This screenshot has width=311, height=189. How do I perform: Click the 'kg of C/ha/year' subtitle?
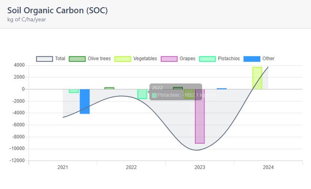27,19
